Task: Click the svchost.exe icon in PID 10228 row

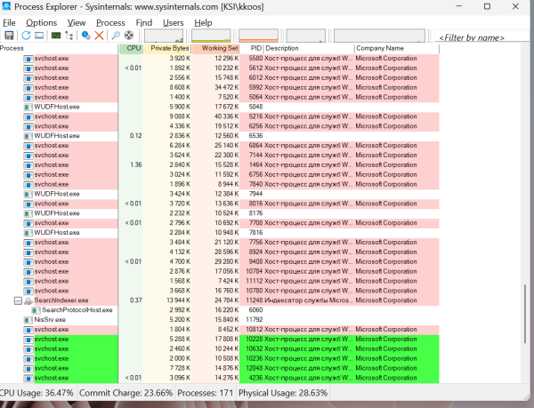Action: tap(28, 340)
